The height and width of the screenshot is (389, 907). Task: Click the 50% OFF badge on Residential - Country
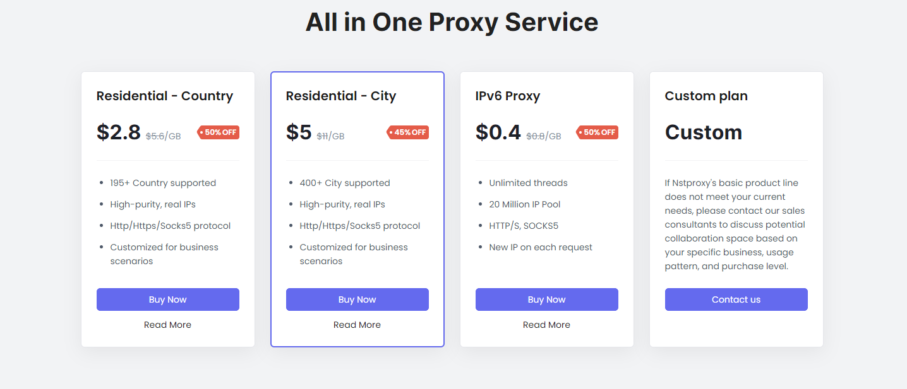(x=219, y=132)
